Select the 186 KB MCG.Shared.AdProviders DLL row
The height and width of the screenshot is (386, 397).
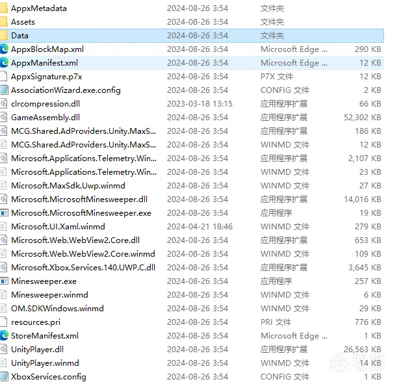click(192, 131)
